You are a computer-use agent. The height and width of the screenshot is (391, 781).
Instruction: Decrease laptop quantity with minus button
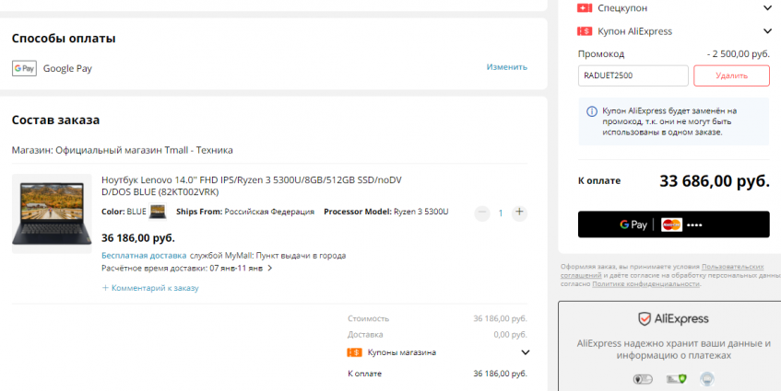pos(482,213)
